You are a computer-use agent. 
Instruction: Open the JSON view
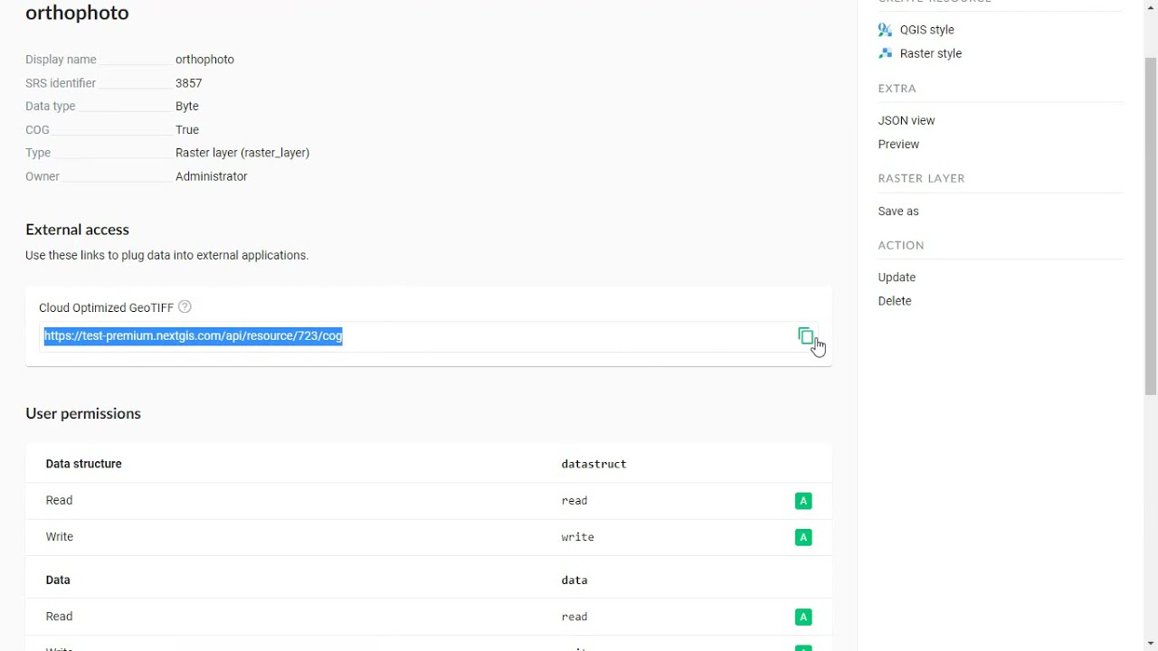(906, 120)
